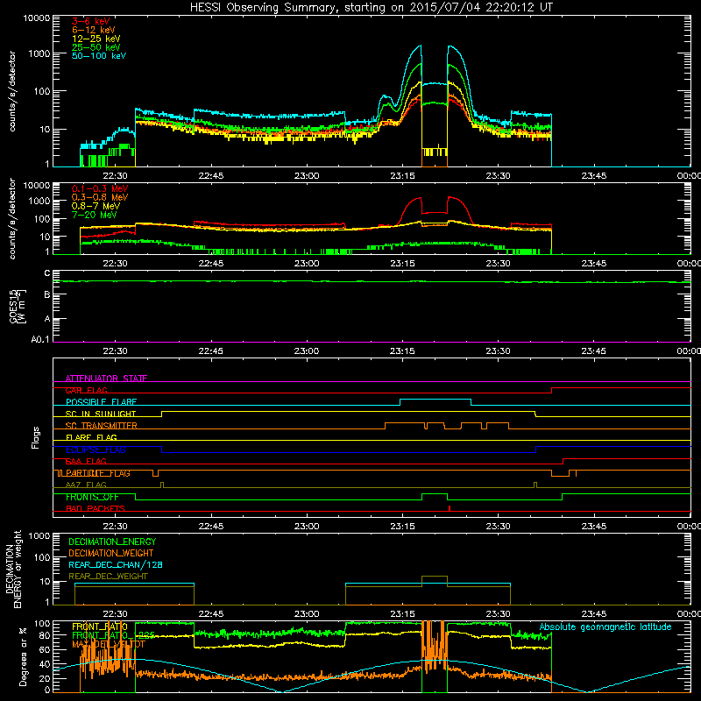Click the vertical Flags axis title
This screenshot has width=701, height=701.
(x=35, y=437)
